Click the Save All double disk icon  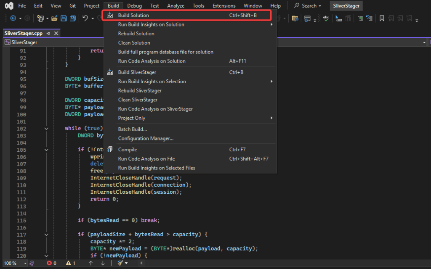pos(72,18)
